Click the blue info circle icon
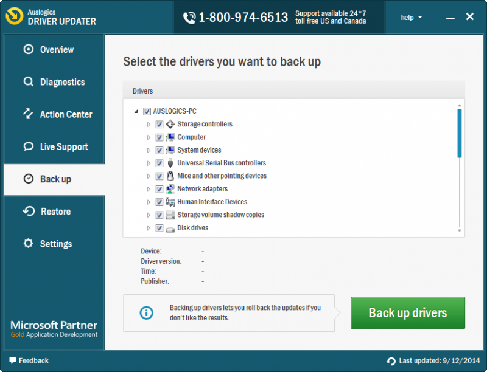Viewport: 487px width, 372px height. (x=146, y=313)
